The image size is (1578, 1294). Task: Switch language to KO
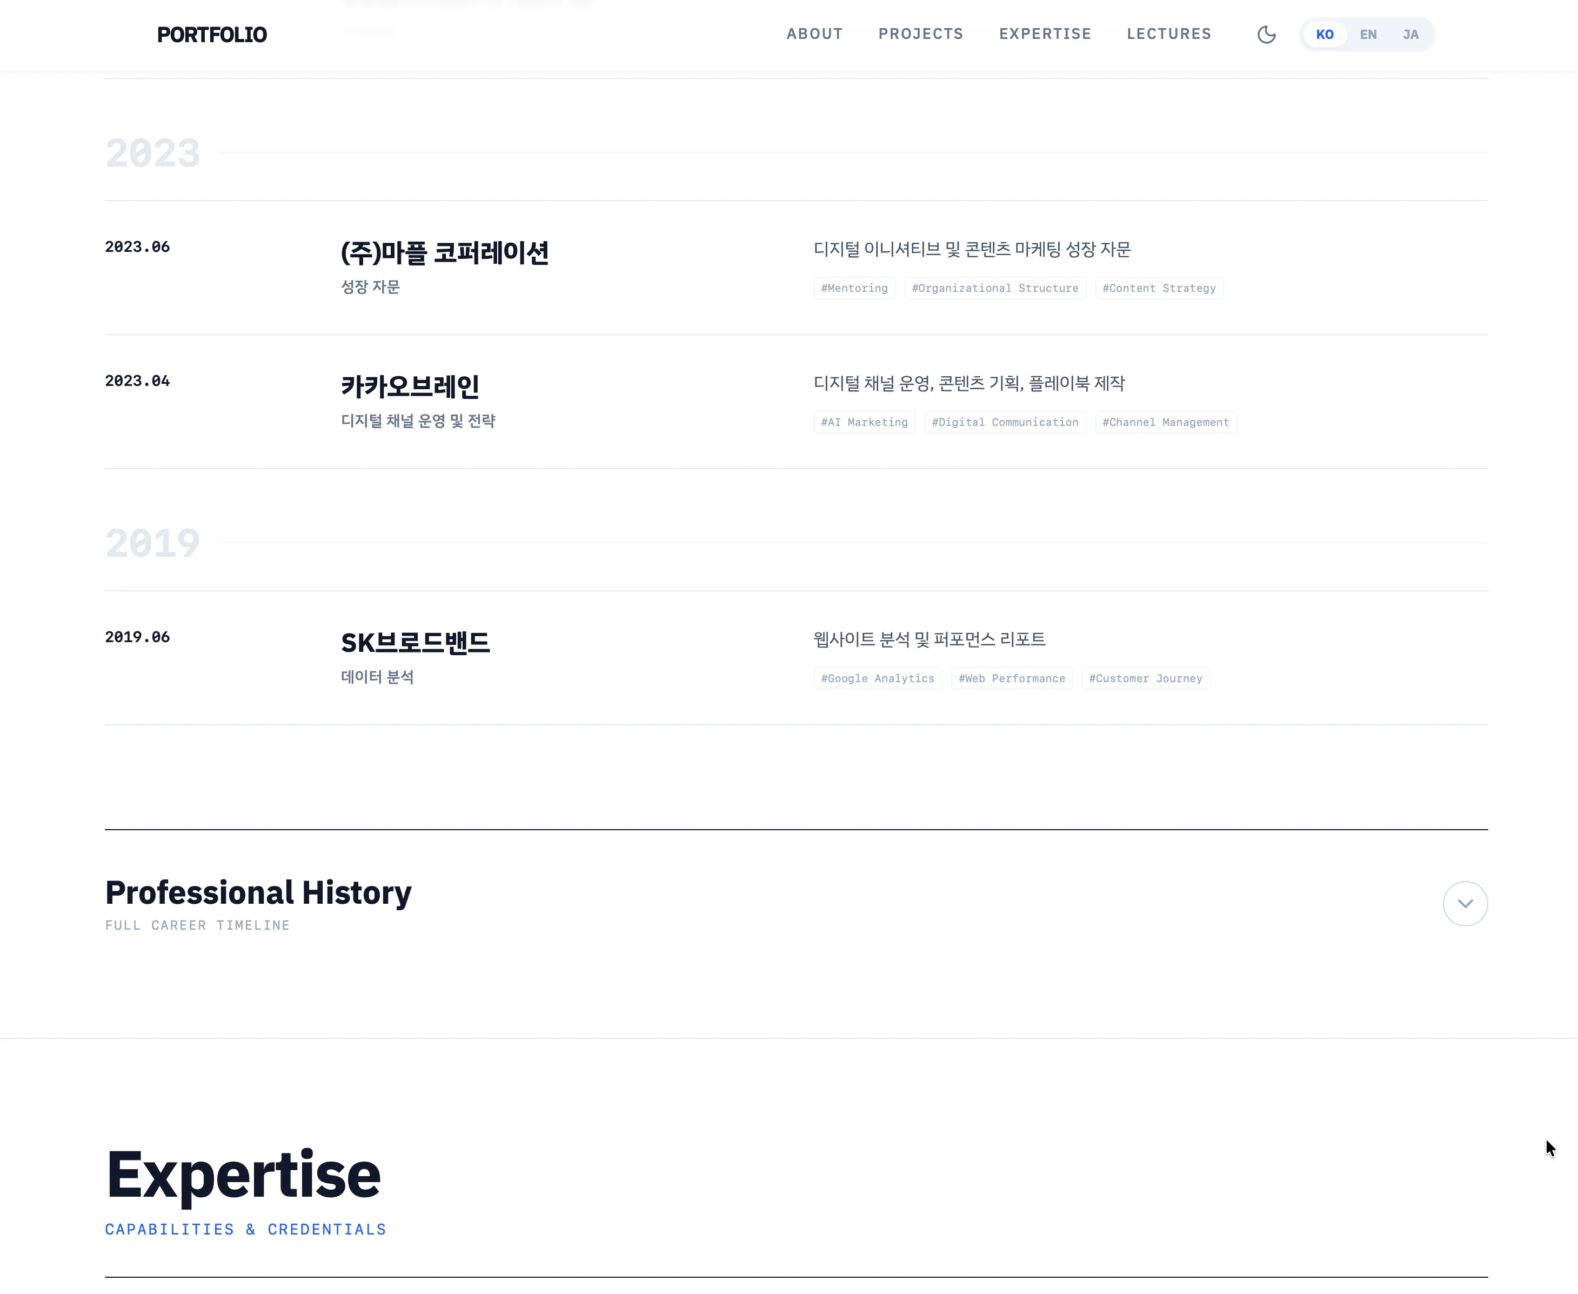(x=1324, y=34)
